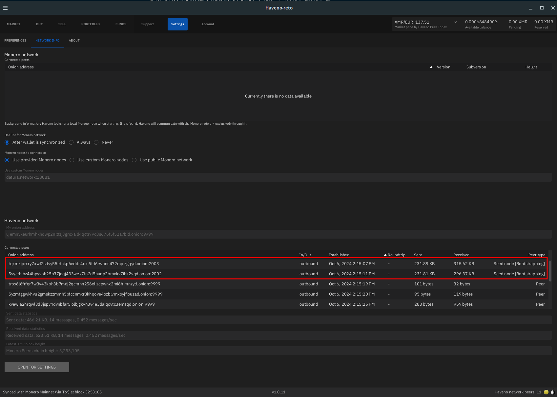Click the yellow network status indicator
Image resolution: width=557 pixels, height=397 pixels.
click(546, 392)
